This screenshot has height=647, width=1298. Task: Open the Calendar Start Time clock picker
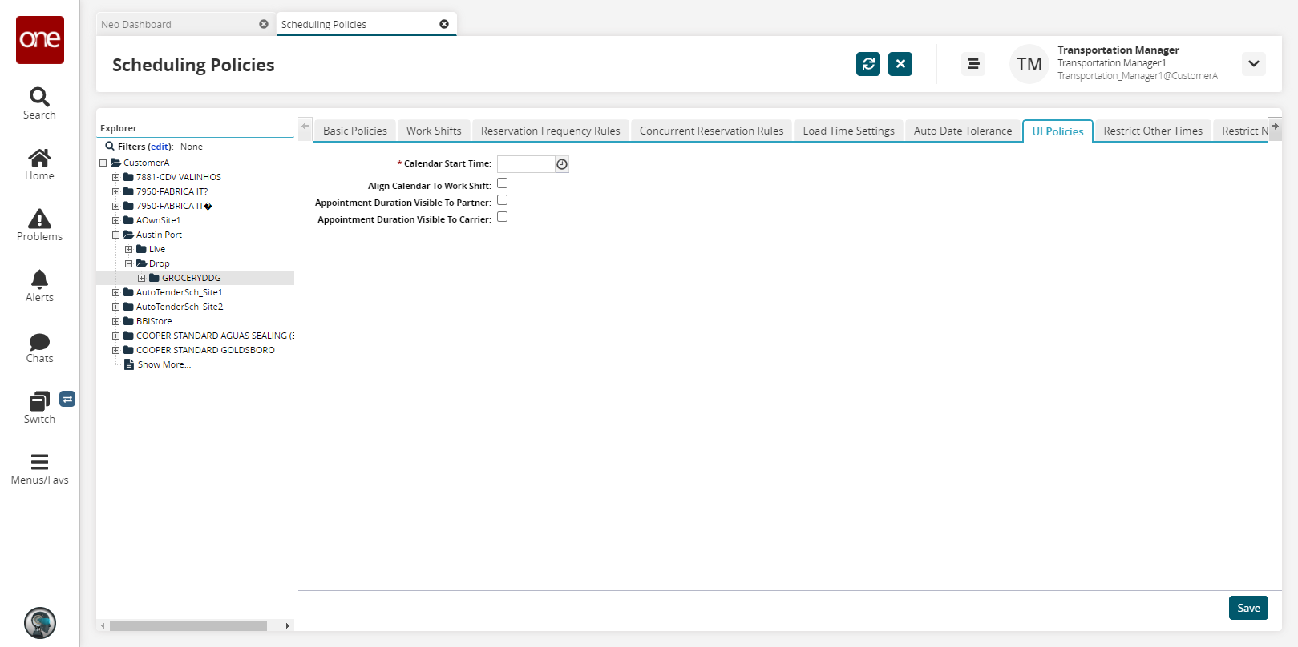click(562, 164)
